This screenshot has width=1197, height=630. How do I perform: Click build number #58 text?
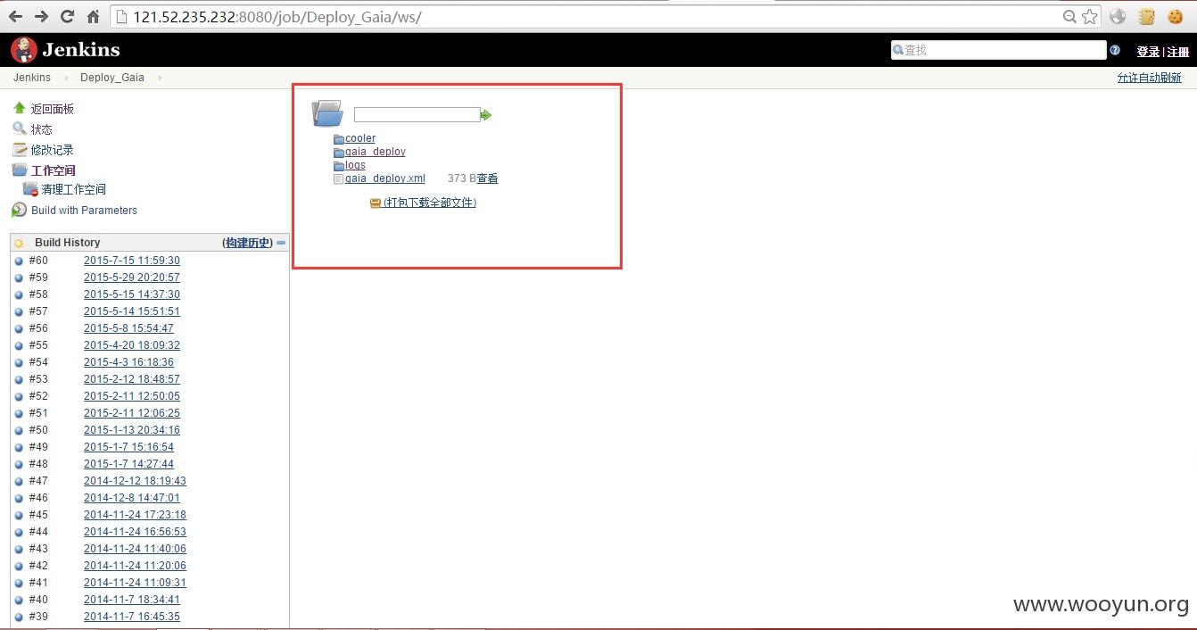coord(38,294)
